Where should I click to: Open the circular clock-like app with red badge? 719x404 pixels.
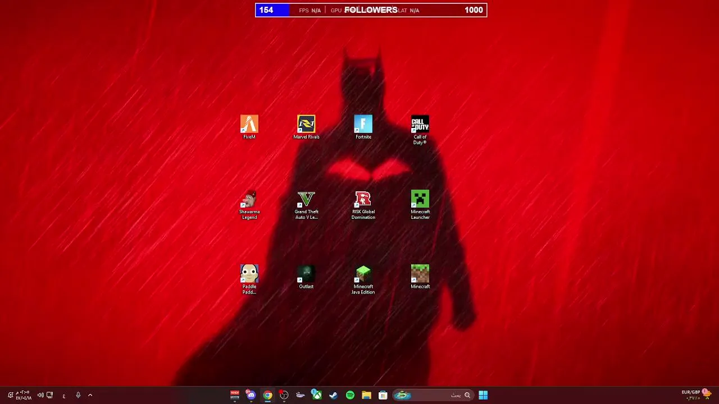pos(284,395)
